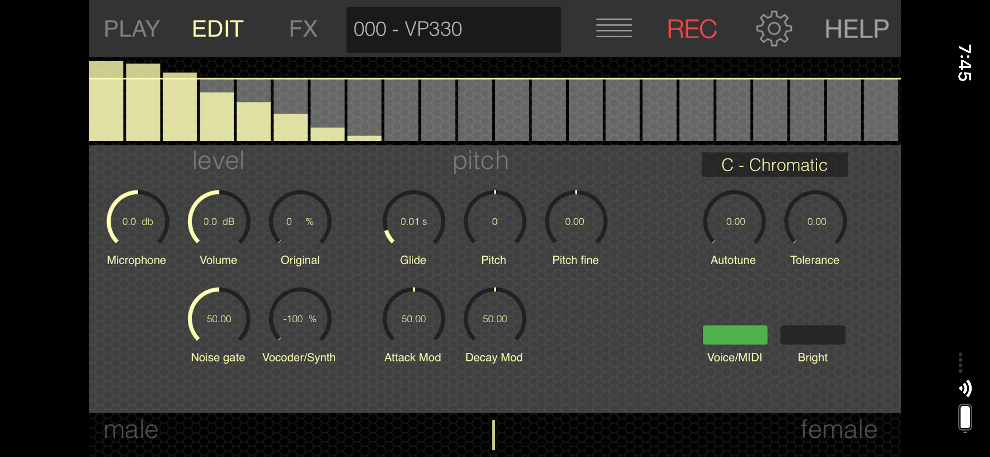Click the Noise gate knob
This screenshot has width=990, height=457.
(219, 319)
